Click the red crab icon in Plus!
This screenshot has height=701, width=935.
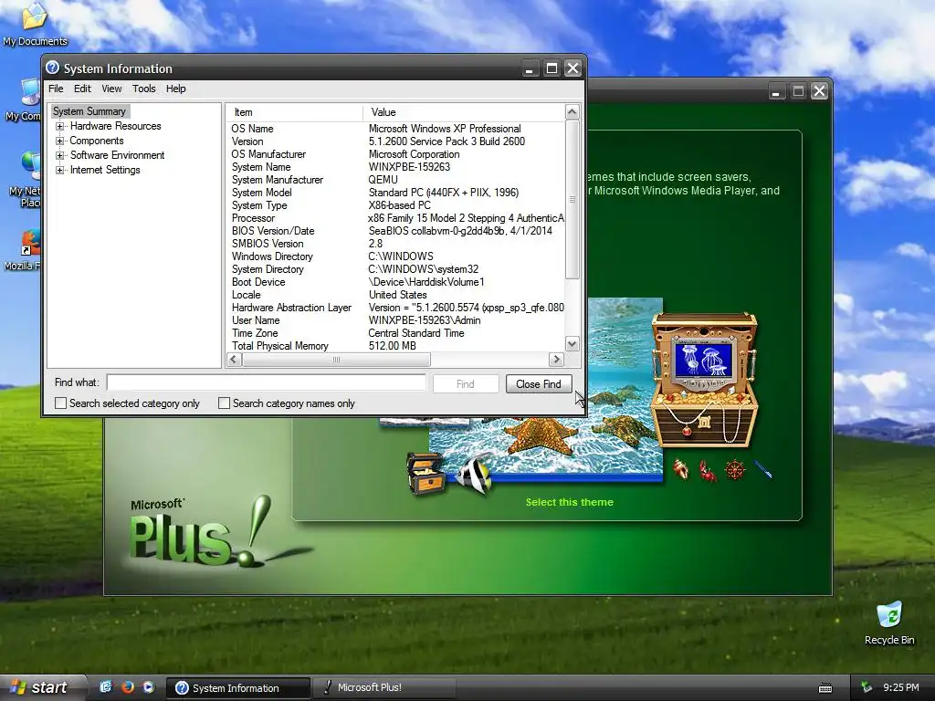point(708,471)
